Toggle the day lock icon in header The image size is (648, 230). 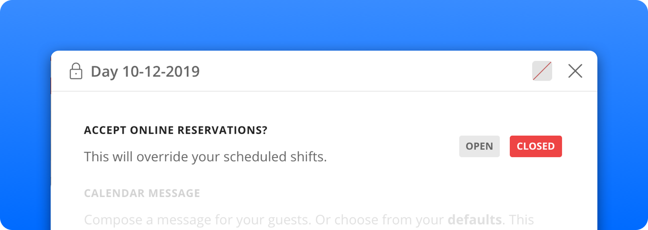[75, 71]
